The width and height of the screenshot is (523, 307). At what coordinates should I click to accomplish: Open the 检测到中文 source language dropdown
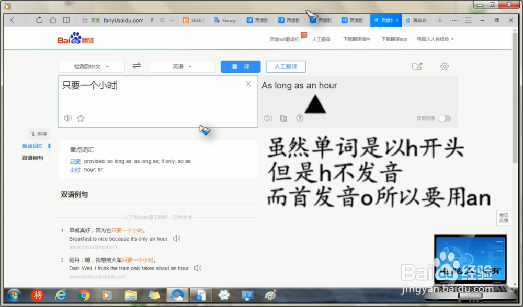91,67
